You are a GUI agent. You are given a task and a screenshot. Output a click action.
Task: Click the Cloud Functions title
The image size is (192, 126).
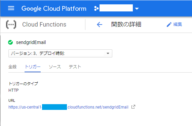tap(44, 24)
